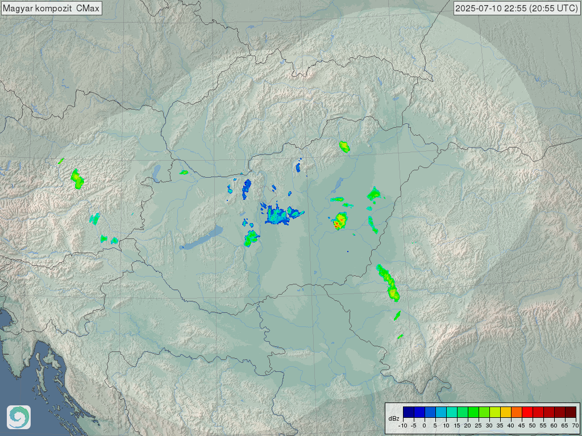
Task: Pick the yellow-green 30 to 35 swatch
Action: 495,412
